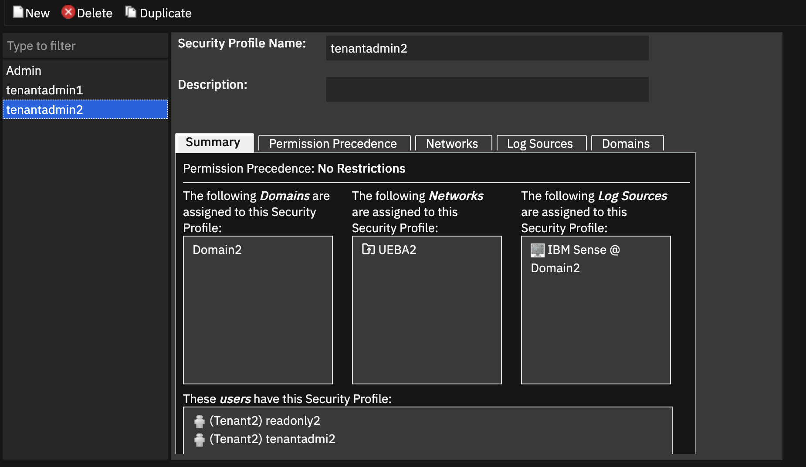Image resolution: width=806 pixels, height=467 pixels.
Task: Highlight the tenantadmin2 profile entry
Action: (45, 110)
